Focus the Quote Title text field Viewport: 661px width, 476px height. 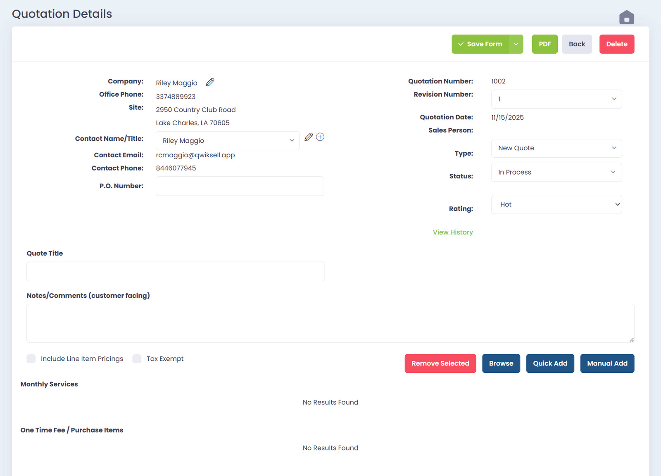(175, 272)
